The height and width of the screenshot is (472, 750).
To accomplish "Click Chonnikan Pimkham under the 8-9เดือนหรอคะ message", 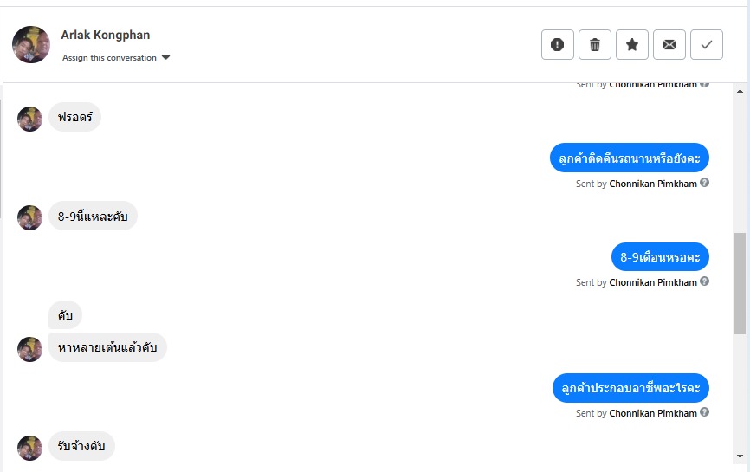I will point(653,282).
